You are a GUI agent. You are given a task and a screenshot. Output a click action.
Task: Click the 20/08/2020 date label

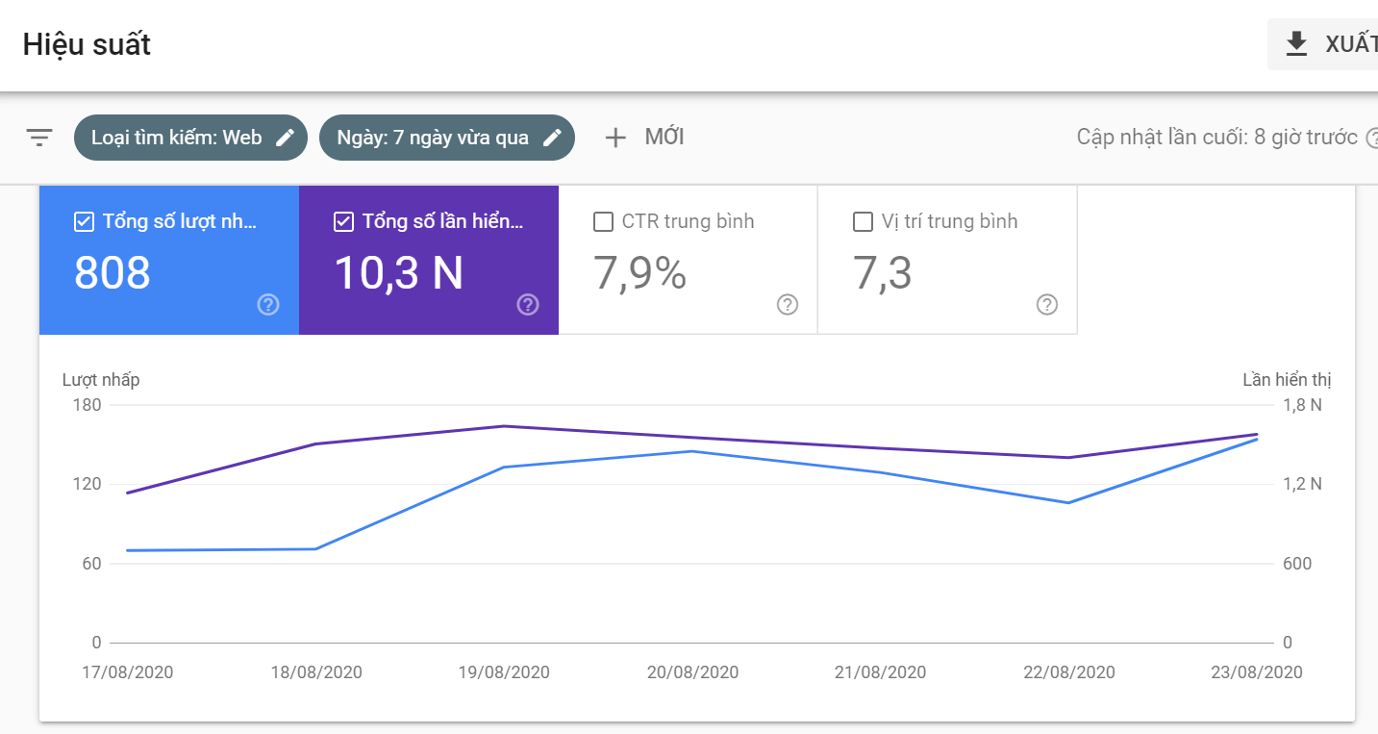(692, 672)
